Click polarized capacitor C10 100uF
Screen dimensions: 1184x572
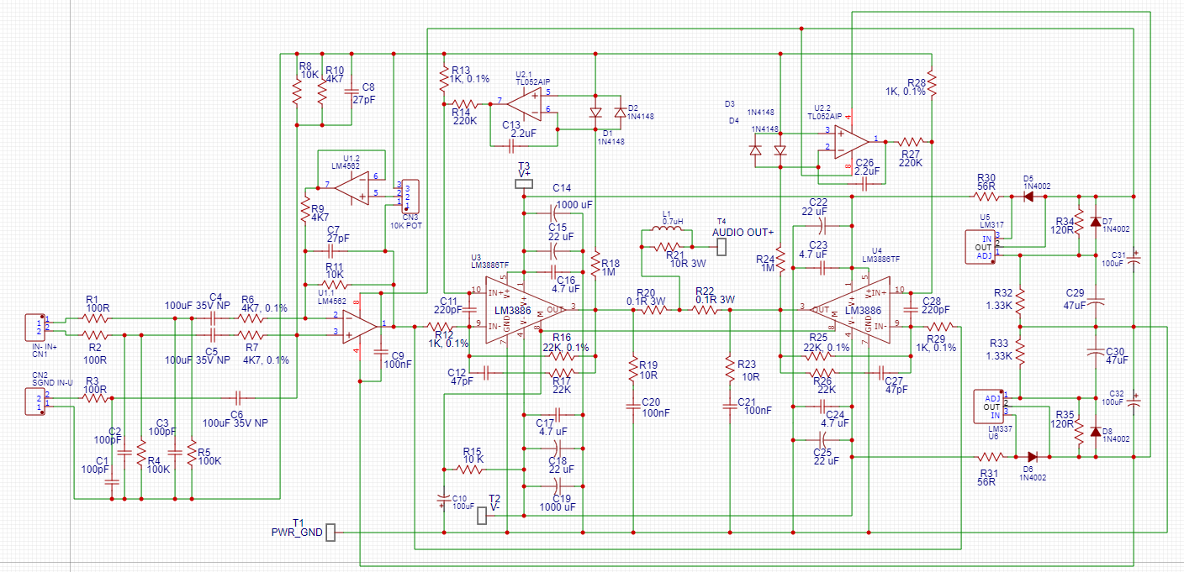(x=443, y=501)
